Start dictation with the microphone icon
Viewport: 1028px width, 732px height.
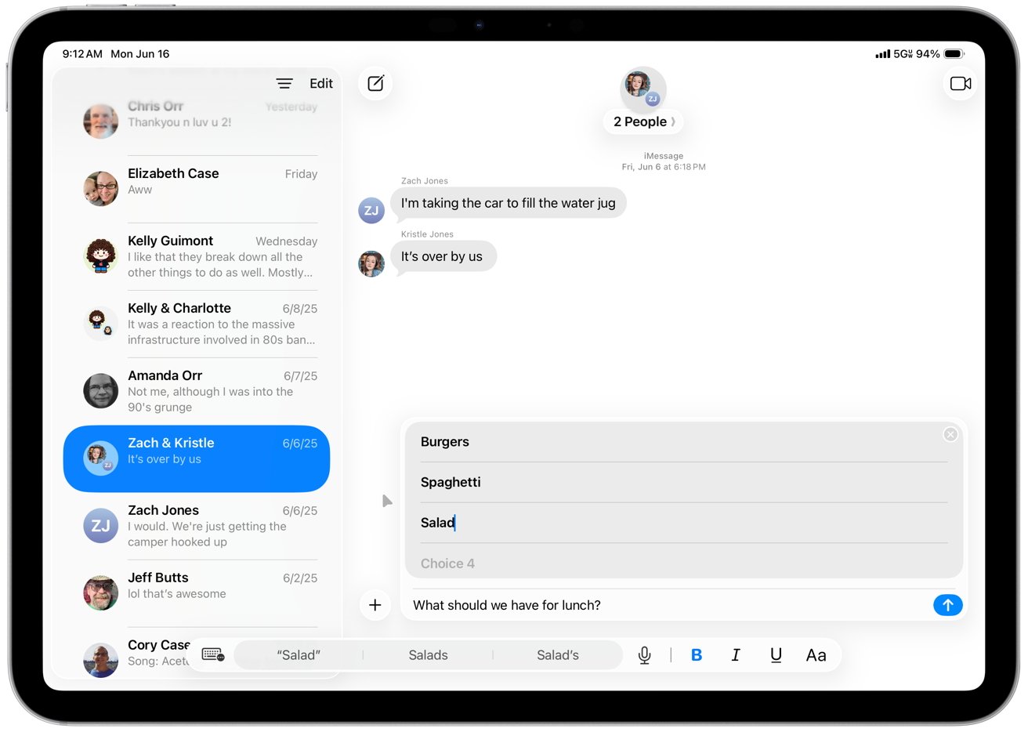click(644, 655)
